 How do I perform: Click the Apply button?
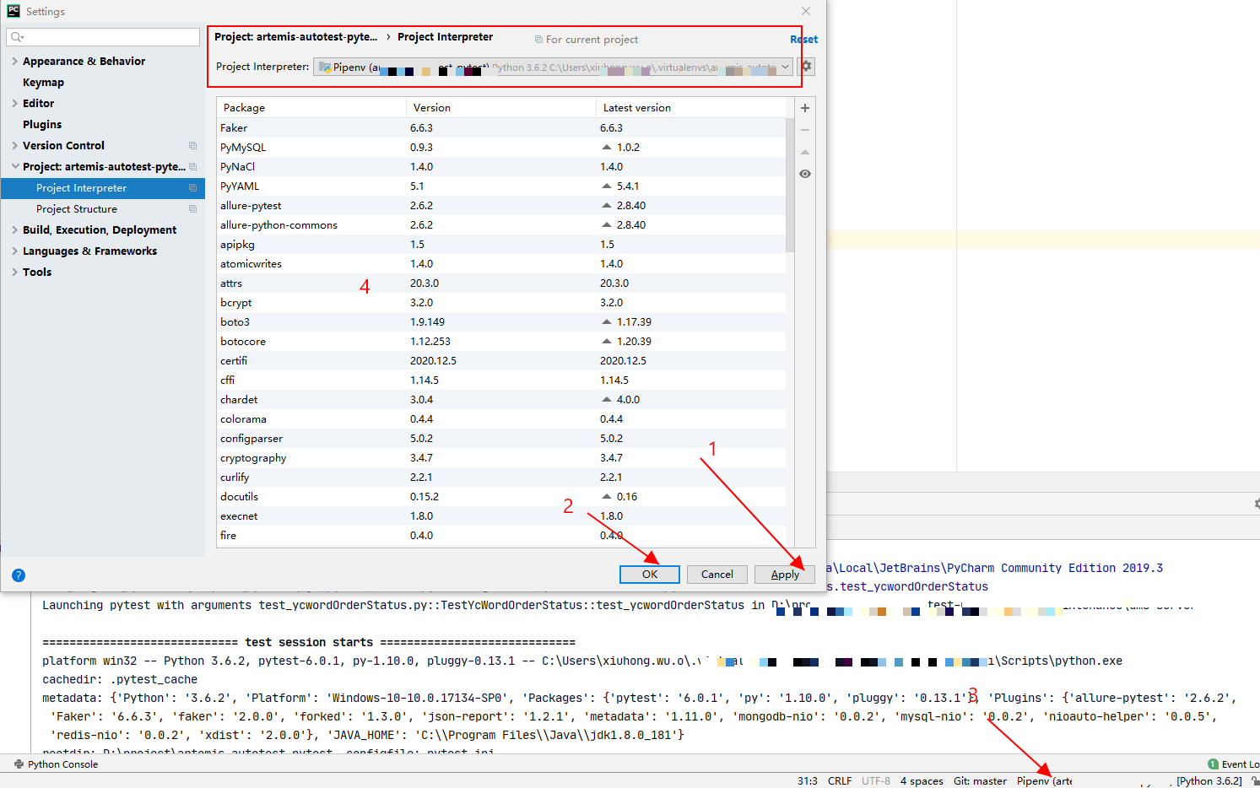click(784, 574)
